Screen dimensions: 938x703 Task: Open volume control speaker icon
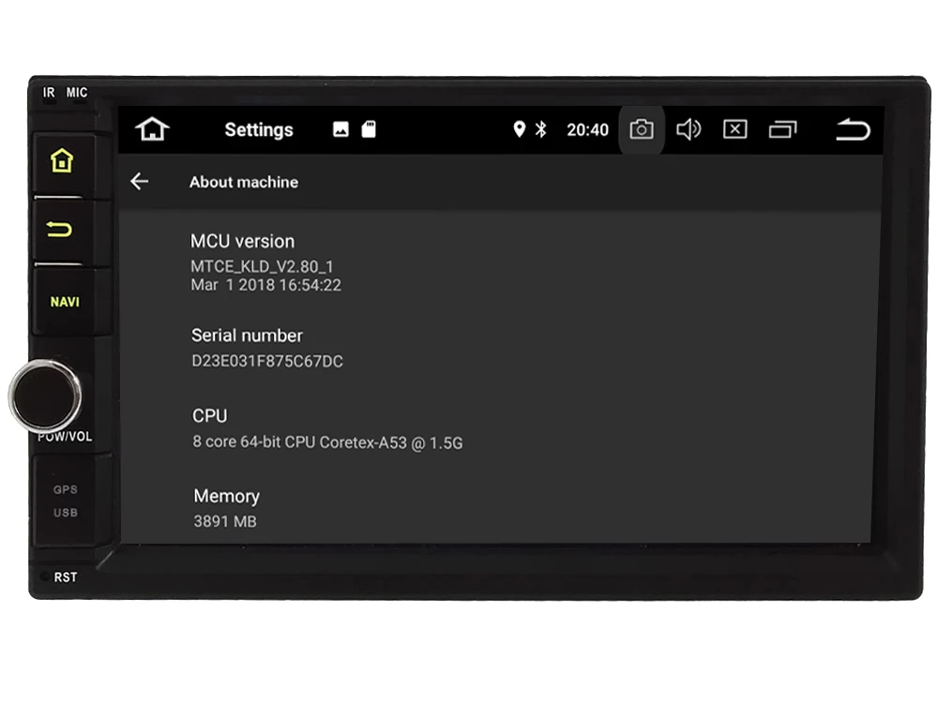tap(688, 129)
